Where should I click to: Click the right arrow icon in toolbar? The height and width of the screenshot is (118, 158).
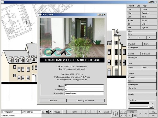[x=94, y=112]
